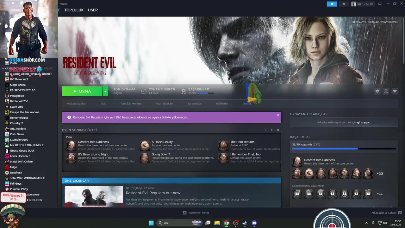Click the notification bell icon

point(344,4)
